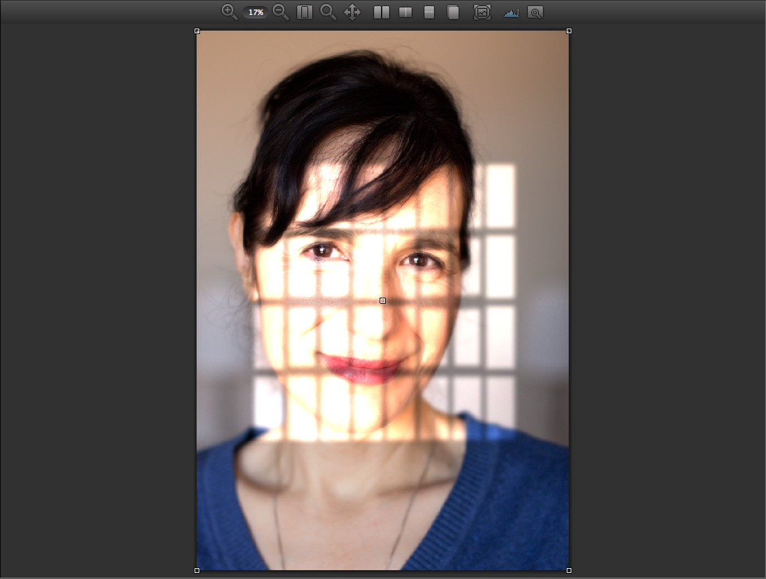Enable horizontal dotted-line split preview
The width and height of the screenshot is (766, 579).
(429, 12)
